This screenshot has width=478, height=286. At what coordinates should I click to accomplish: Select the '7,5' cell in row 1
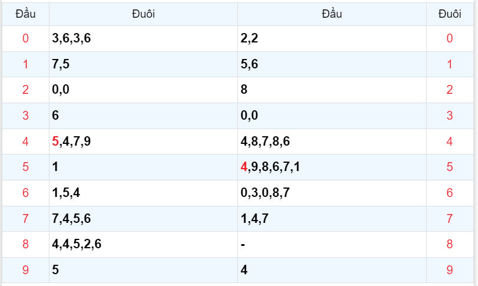pos(61,64)
